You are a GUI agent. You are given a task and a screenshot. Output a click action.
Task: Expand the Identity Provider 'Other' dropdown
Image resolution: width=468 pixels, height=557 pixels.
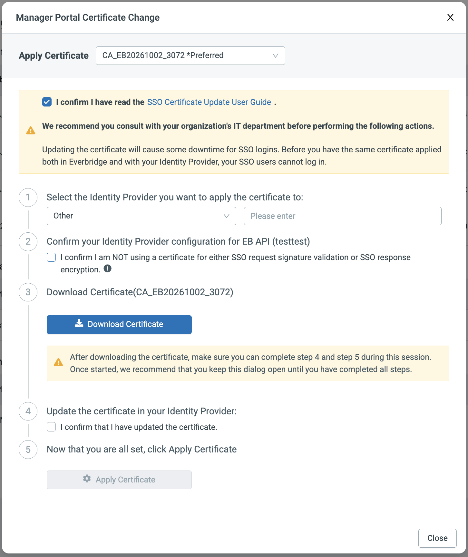(141, 216)
